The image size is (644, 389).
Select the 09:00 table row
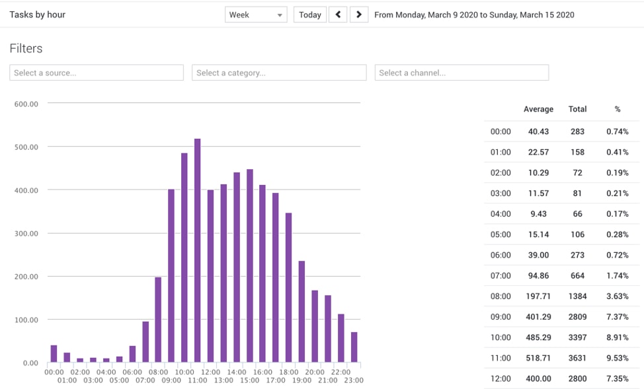coord(562,317)
